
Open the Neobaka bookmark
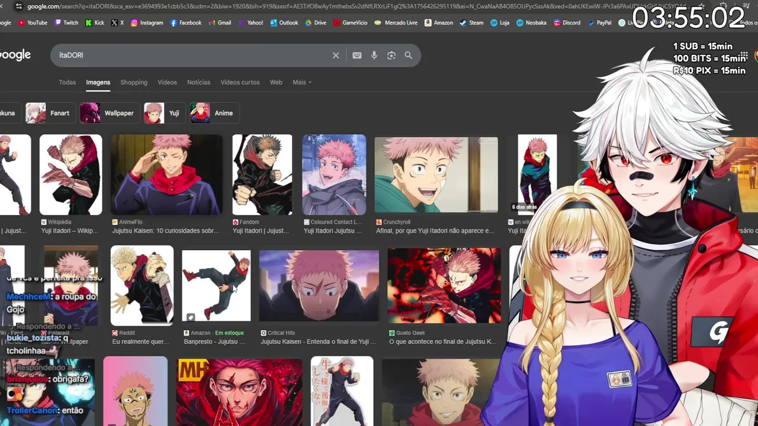pyautogui.click(x=531, y=22)
